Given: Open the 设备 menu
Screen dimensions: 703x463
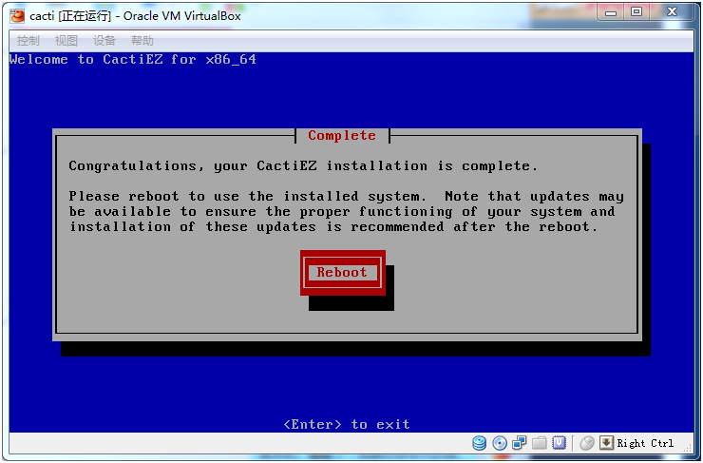Looking at the screenshot, I should coord(104,41).
